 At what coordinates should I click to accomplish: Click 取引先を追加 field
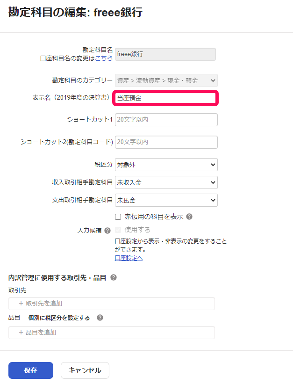[111, 304]
